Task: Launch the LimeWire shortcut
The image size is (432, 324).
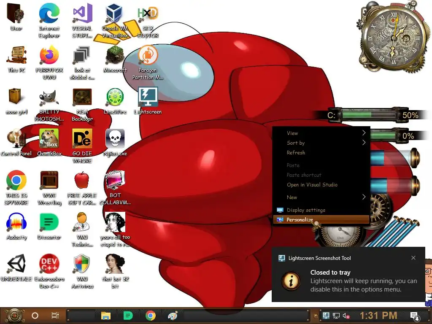Action: pos(115,101)
